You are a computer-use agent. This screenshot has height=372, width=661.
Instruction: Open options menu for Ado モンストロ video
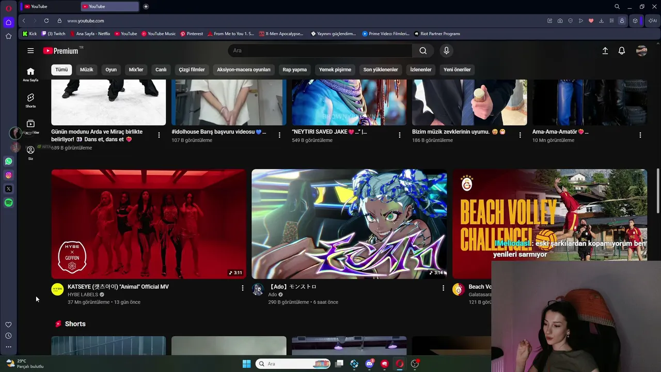(443, 288)
